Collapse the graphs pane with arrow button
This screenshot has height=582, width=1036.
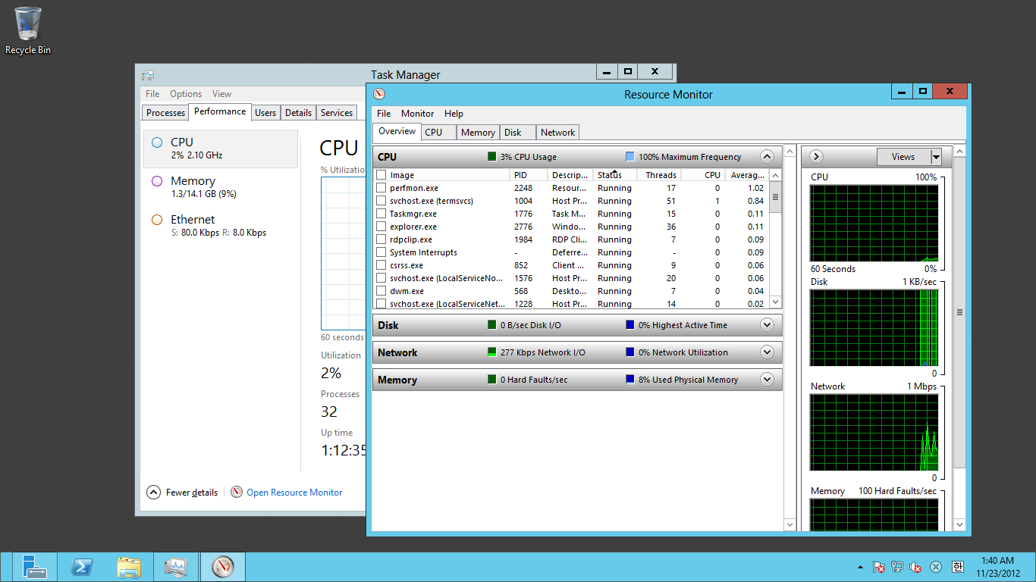(x=816, y=157)
